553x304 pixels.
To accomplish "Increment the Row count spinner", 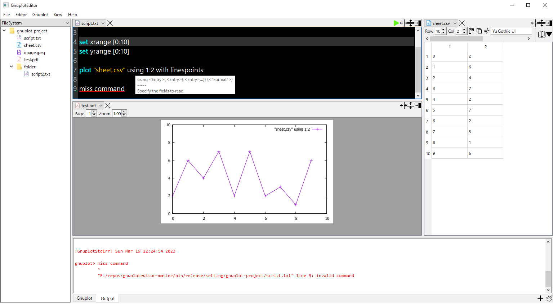I will (x=444, y=30).
